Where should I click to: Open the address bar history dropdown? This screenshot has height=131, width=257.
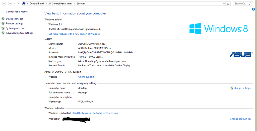(x=224, y=3)
